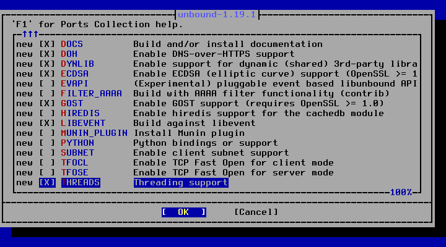Check the MUNIN_PLUGIN checkbox
The width and height of the screenshot is (446, 247).
(47, 133)
